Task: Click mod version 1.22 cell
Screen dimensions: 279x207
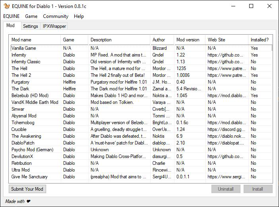Action: (180, 55)
